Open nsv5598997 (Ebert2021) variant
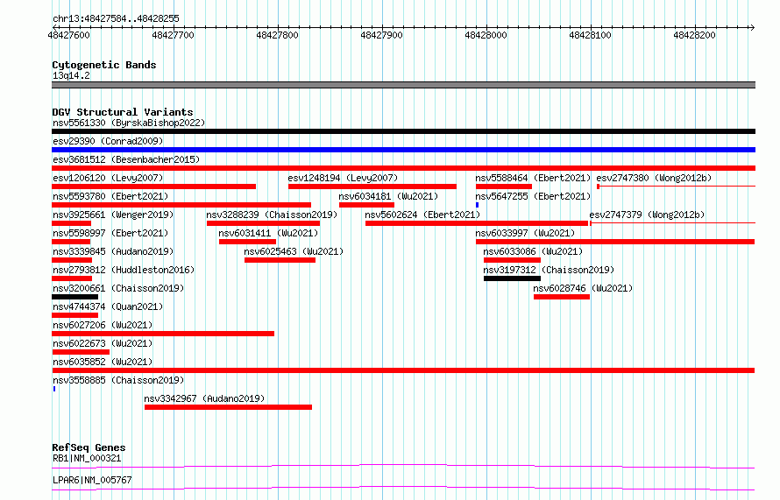The height and width of the screenshot is (500, 780). tap(110, 233)
